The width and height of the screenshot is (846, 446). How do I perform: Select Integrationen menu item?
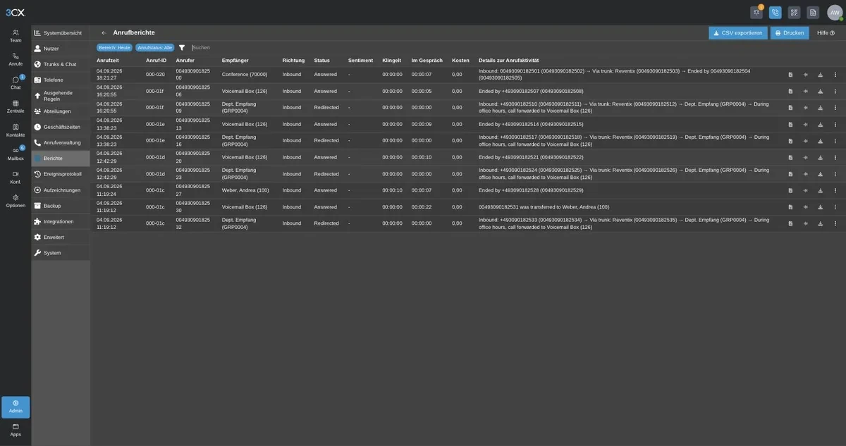click(61, 221)
